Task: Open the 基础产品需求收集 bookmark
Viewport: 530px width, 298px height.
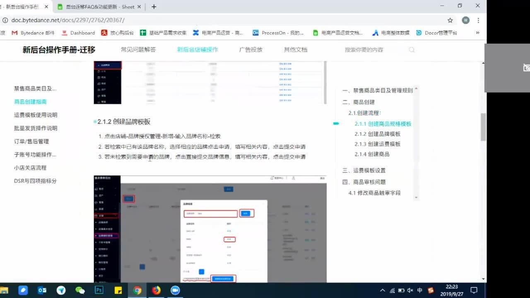Action: pos(163,33)
